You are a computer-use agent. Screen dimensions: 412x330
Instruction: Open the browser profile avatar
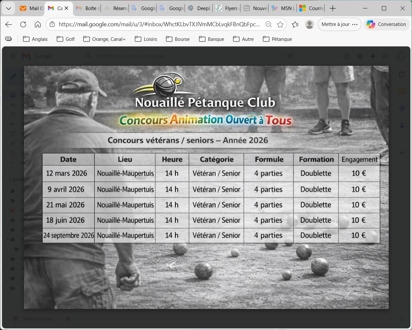310,24
